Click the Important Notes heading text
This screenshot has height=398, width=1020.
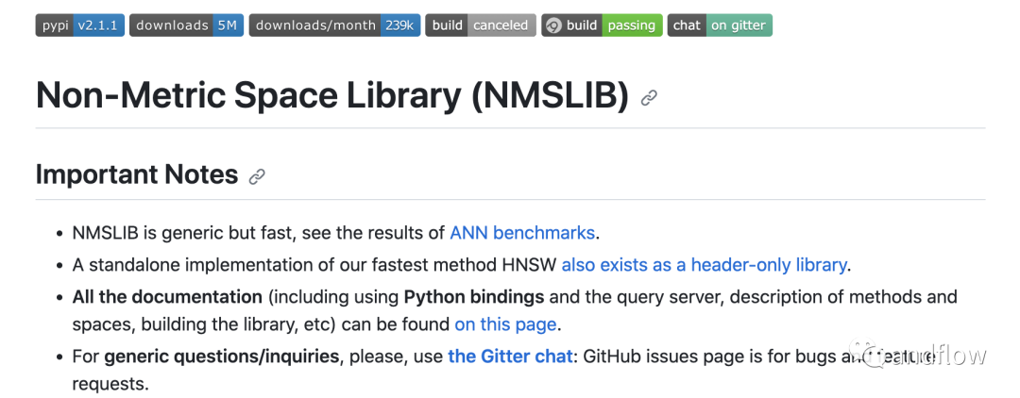pyautogui.click(x=137, y=174)
